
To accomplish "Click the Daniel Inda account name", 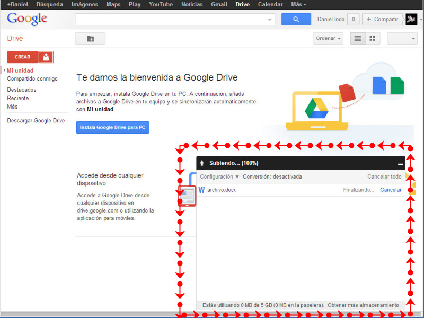I will tap(331, 19).
